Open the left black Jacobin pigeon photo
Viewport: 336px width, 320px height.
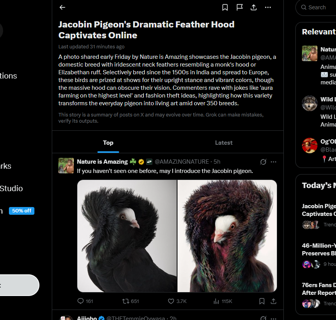click(127, 236)
